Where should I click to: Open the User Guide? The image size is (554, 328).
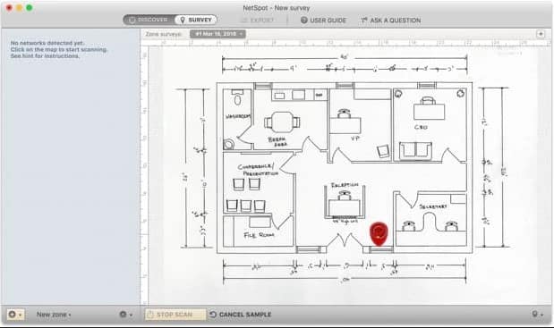(x=323, y=20)
